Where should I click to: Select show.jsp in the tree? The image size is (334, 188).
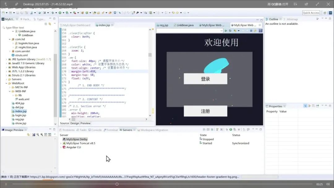pos(20,123)
